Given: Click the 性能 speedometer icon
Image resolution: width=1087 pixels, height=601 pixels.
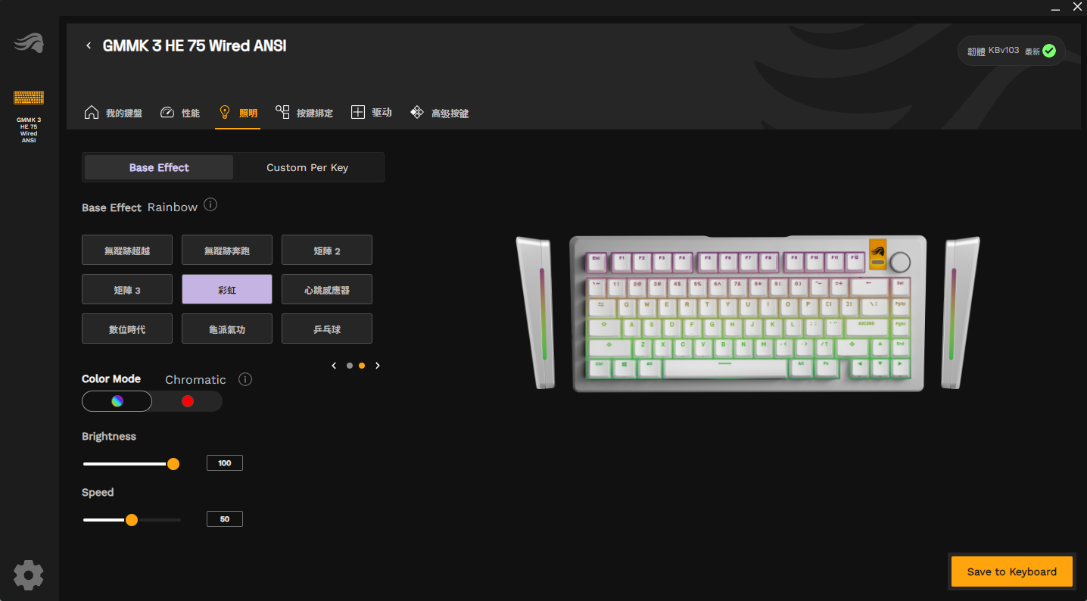Looking at the screenshot, I should pos(167,113).
